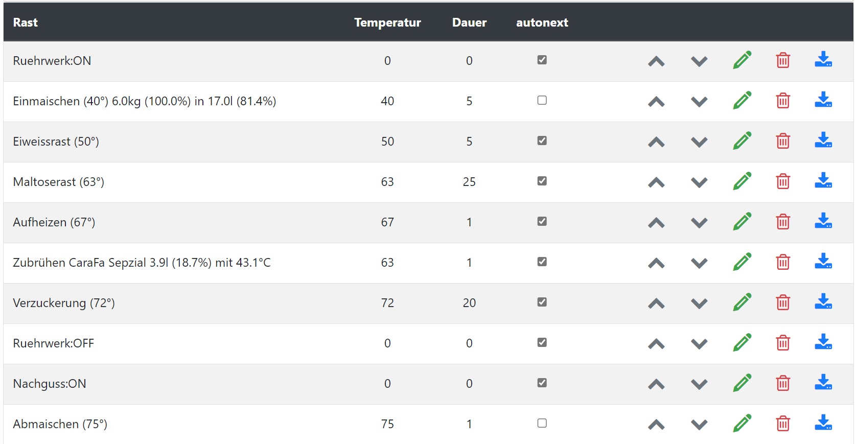The width and height of the screenshot is (857, 444).
Task: Click the Rast column header
Action: pos(26,22)
